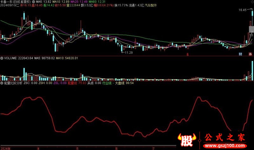Click the ZSH: 0.00 value
Viewport: 254px width, 150px height.
(x=45, y=83)
